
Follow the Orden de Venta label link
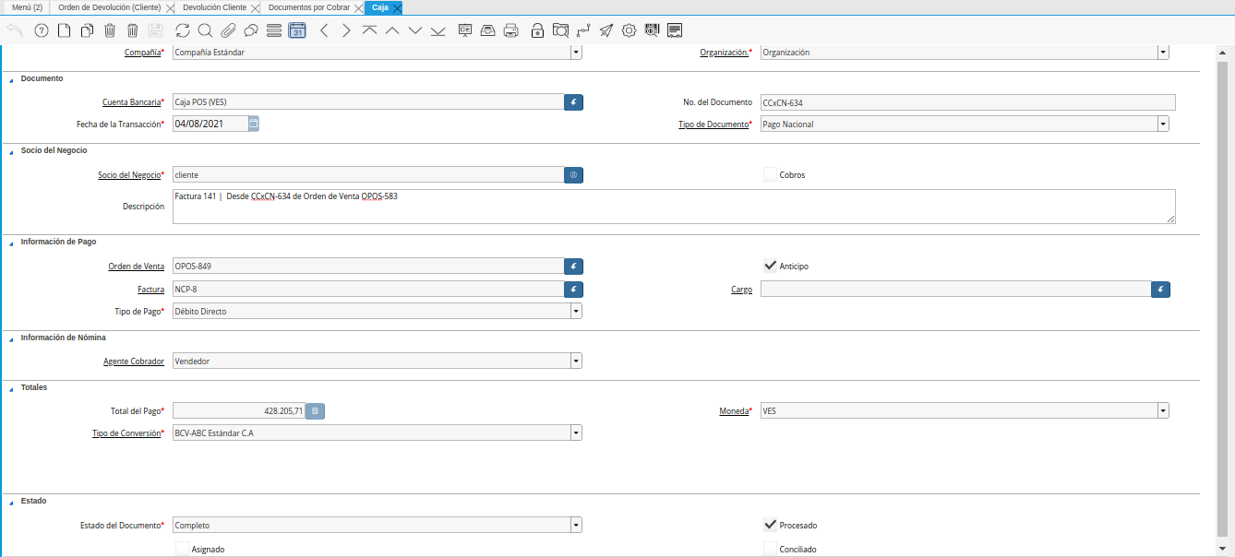point(137,267)
